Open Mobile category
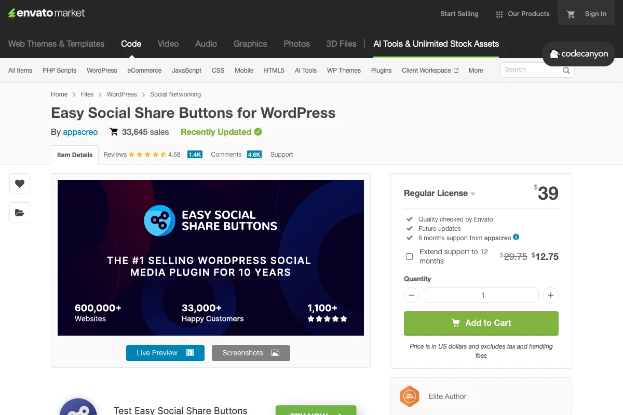 244,71
